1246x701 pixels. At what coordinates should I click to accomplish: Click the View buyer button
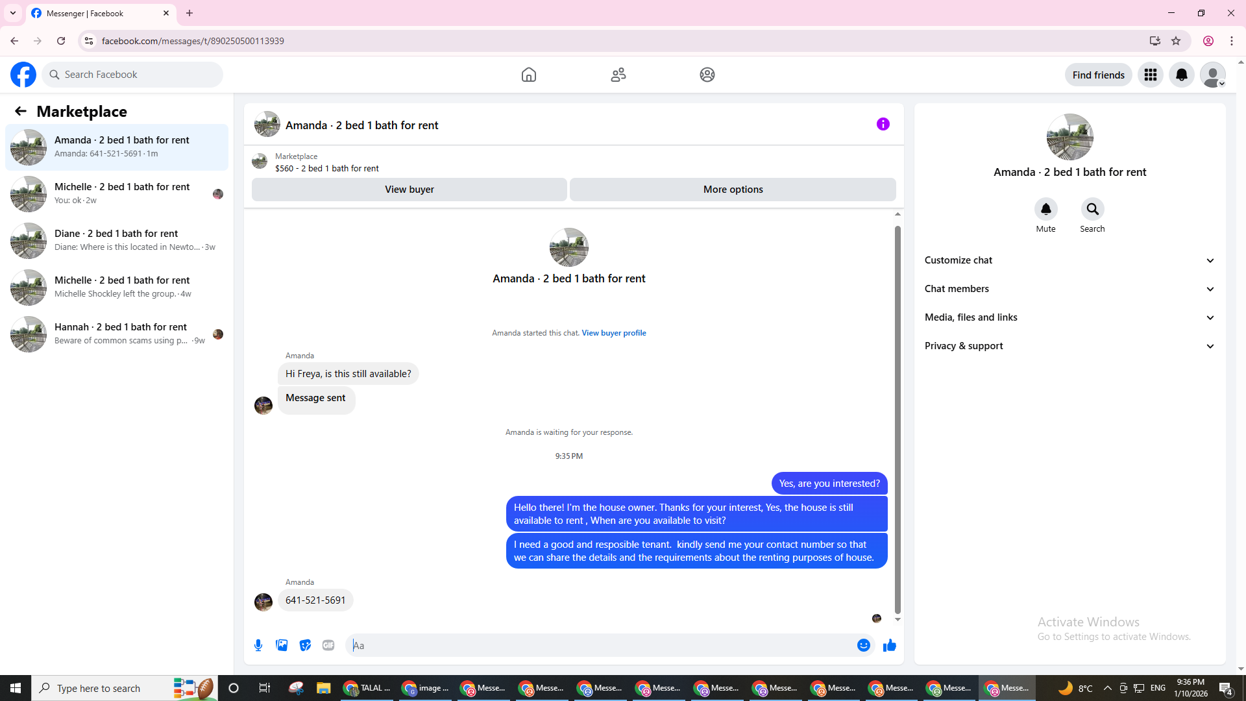click(409, 190)
